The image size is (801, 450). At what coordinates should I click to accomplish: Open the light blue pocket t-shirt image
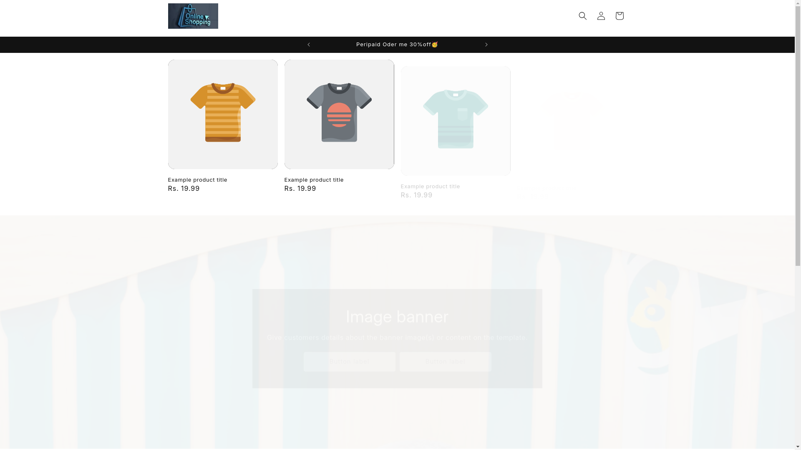tap(455, 120)
